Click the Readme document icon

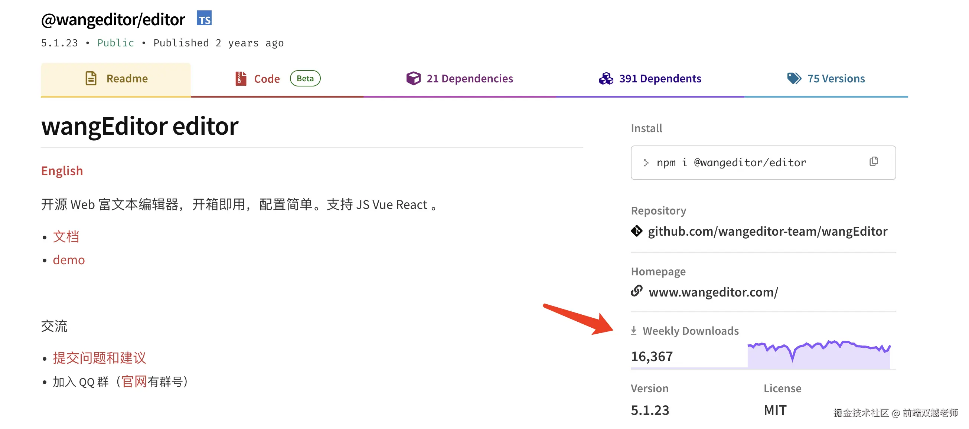91,78
